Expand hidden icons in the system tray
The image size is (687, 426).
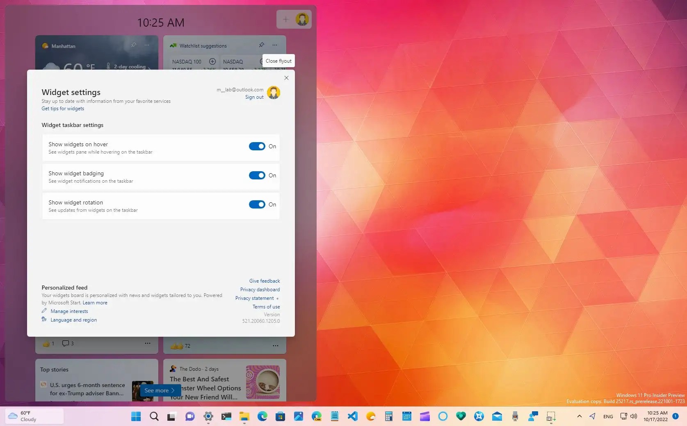tap(579, 416)
